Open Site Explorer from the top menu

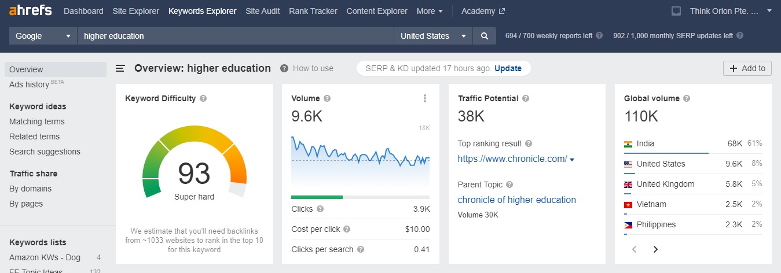[x=136, y=11]
